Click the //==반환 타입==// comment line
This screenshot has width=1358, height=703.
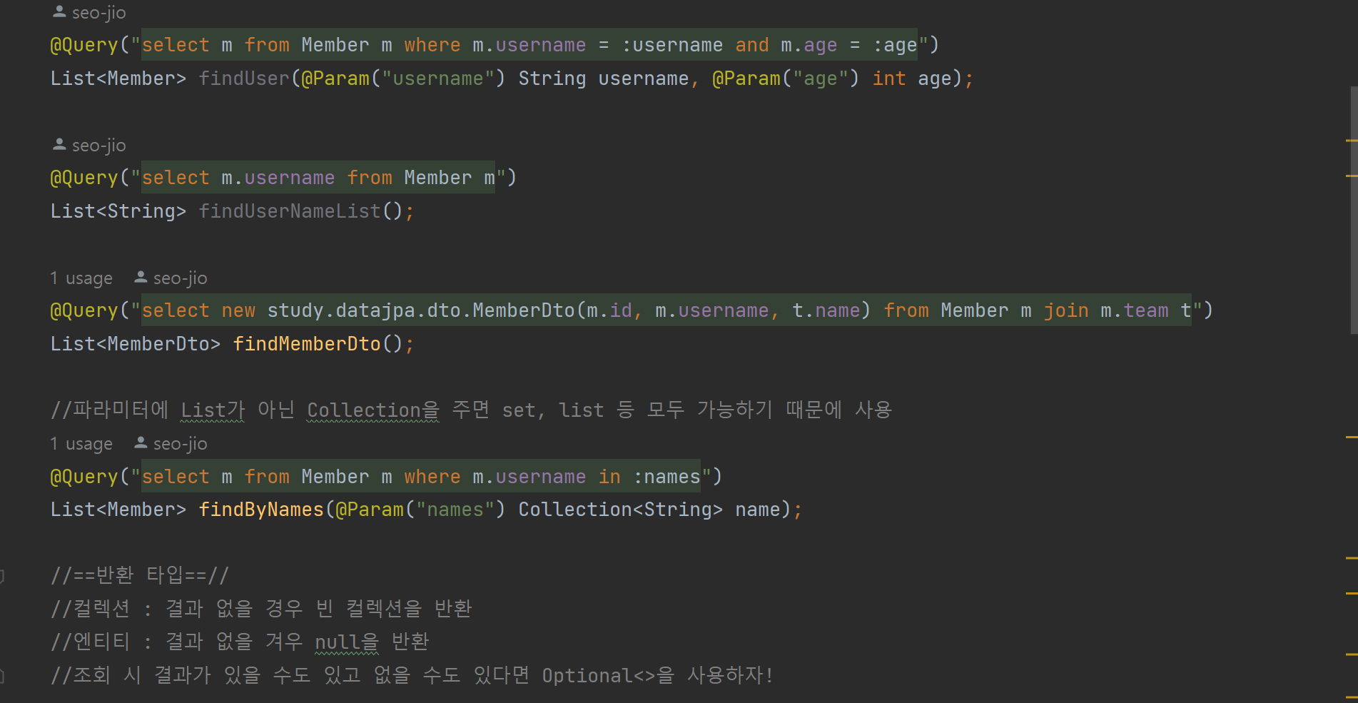(x=140, y=575)
